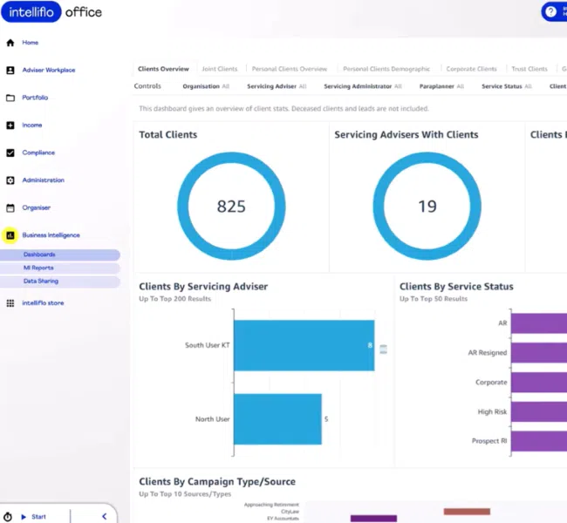The height and width of the screenshot is (523, 567).
Task: Expand the Service Status filter
Action: 506,86
